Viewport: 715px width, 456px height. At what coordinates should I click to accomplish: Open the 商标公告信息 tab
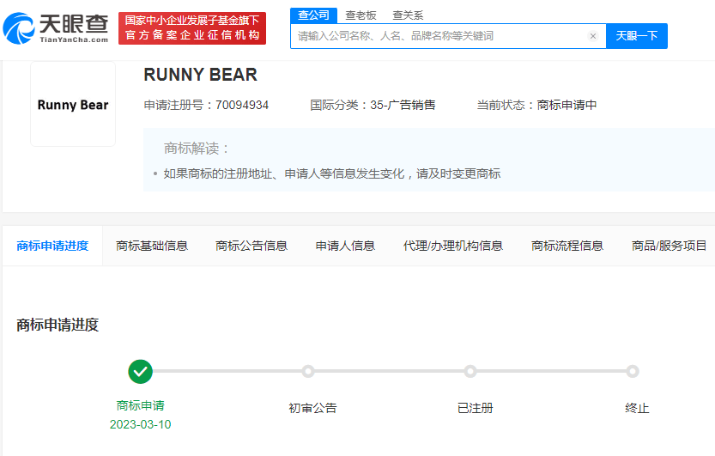coord(251,246)
